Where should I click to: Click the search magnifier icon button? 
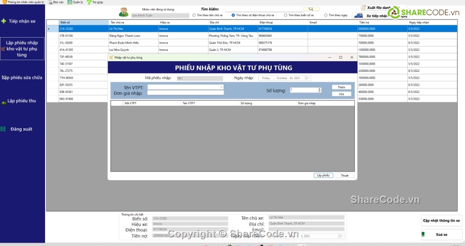[x=311, y=9]
